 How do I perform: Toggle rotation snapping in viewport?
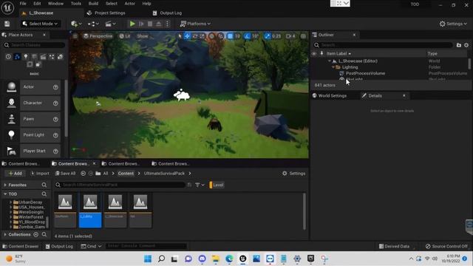[248, 36]
